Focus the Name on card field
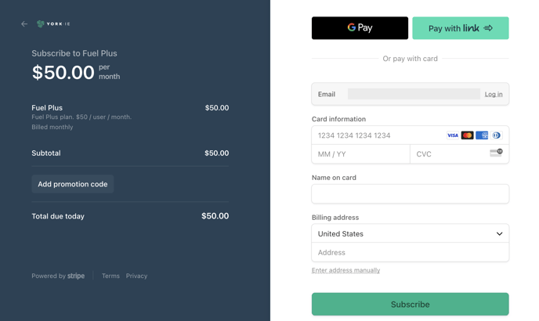 pos(410,194)
